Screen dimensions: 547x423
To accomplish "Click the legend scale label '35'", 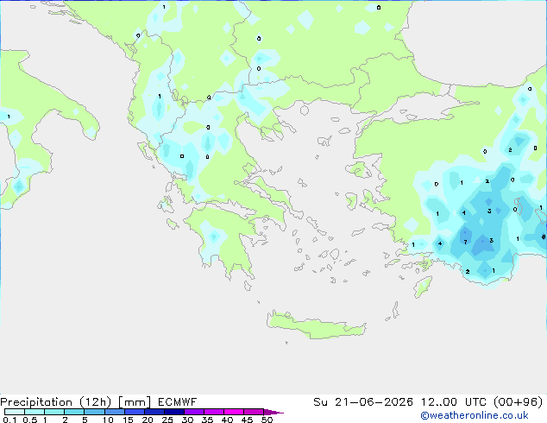I will (208, 420).
